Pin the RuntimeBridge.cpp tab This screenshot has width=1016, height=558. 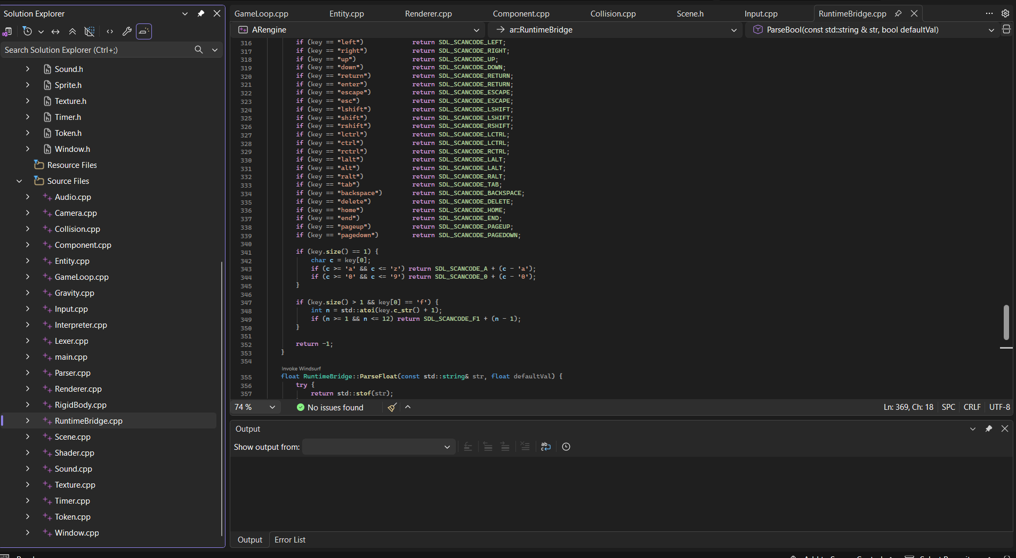(x=898, y=13)
